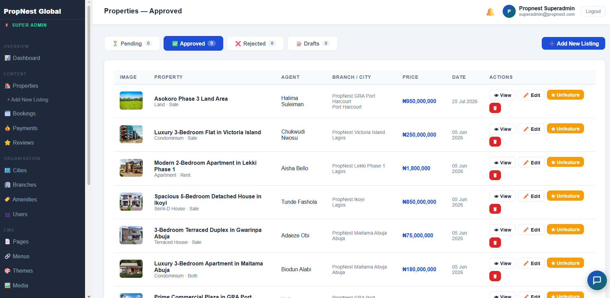610x298 pixels.
Task: Open the Drafts tab
Action: 312,44
